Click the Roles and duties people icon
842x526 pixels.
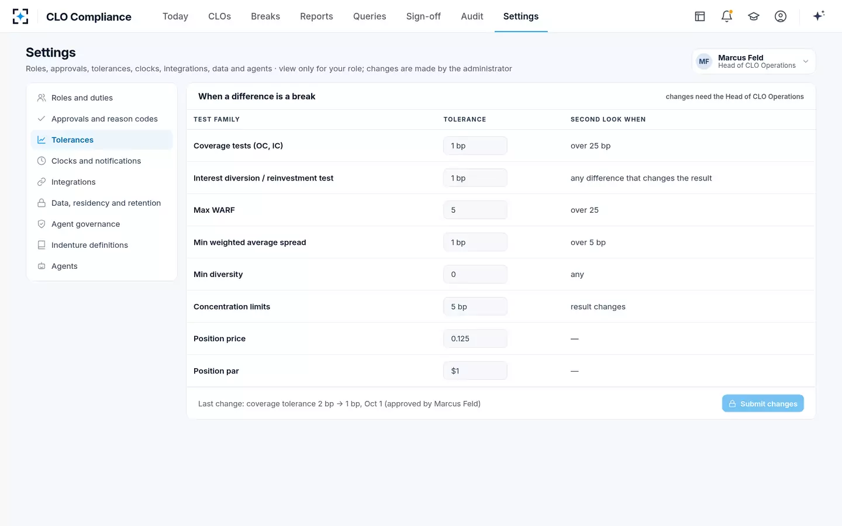(42, 98)
